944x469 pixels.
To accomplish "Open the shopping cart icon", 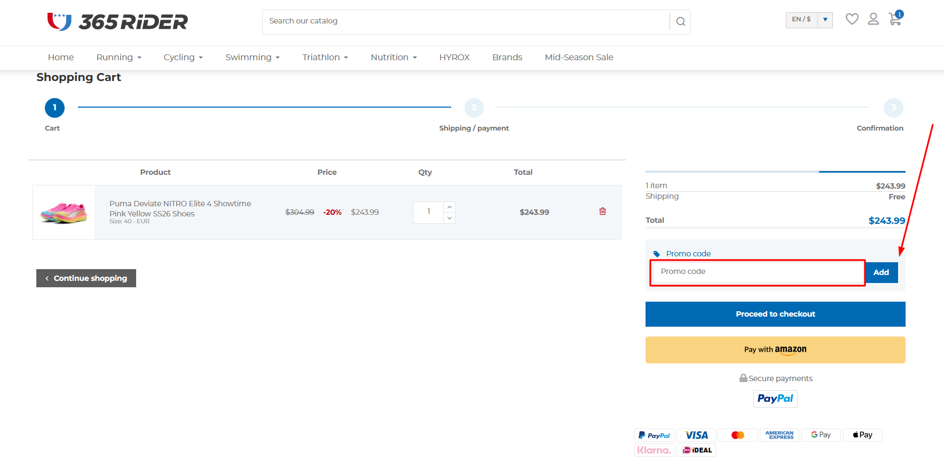I will [x=895, y=19].
